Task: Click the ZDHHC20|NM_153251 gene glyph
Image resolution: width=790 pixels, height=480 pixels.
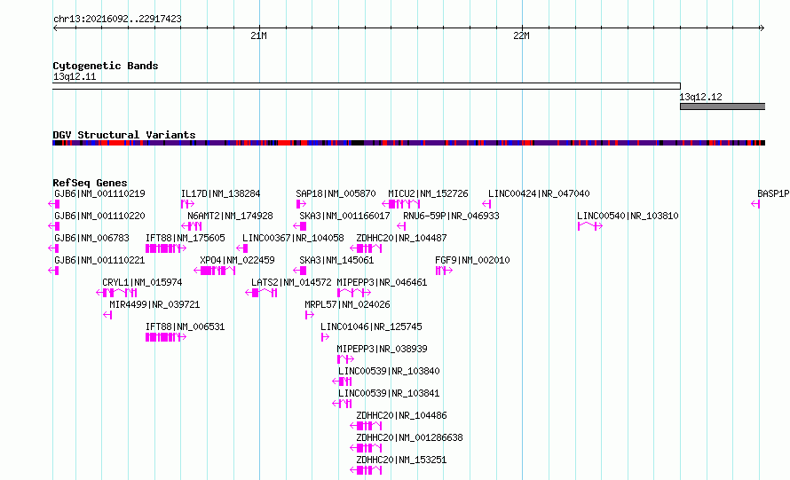Action: coord(366,470)
